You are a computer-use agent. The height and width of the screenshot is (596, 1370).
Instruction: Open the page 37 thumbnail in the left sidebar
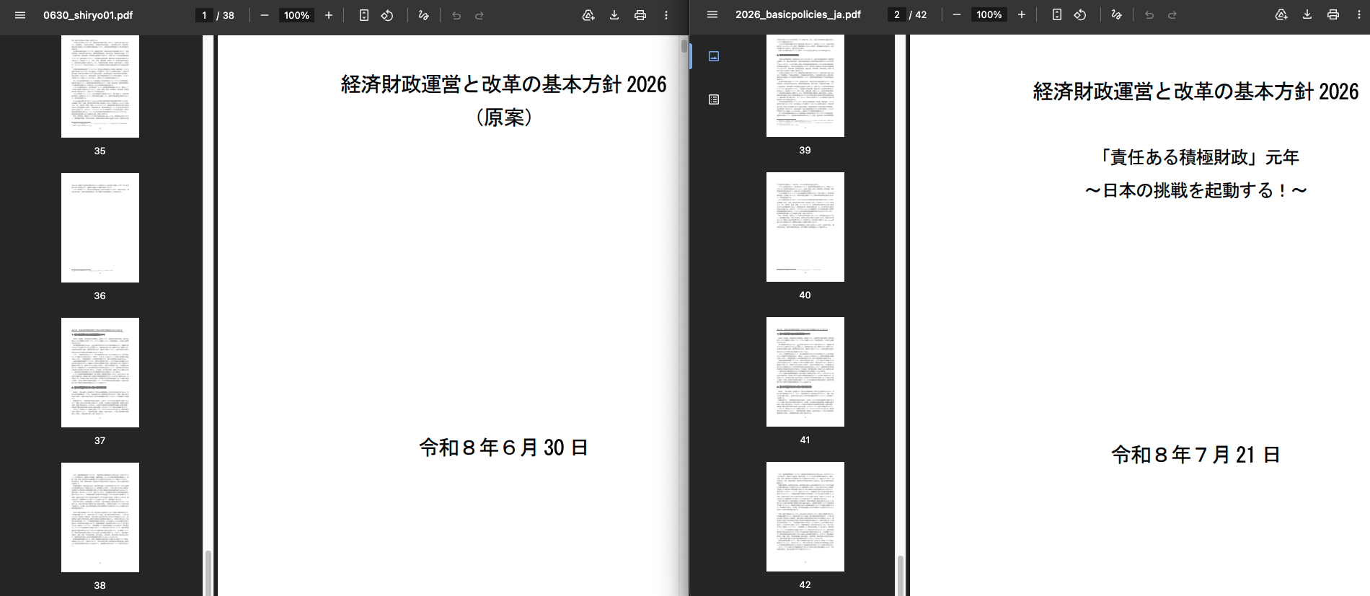(x=100, y=373)
